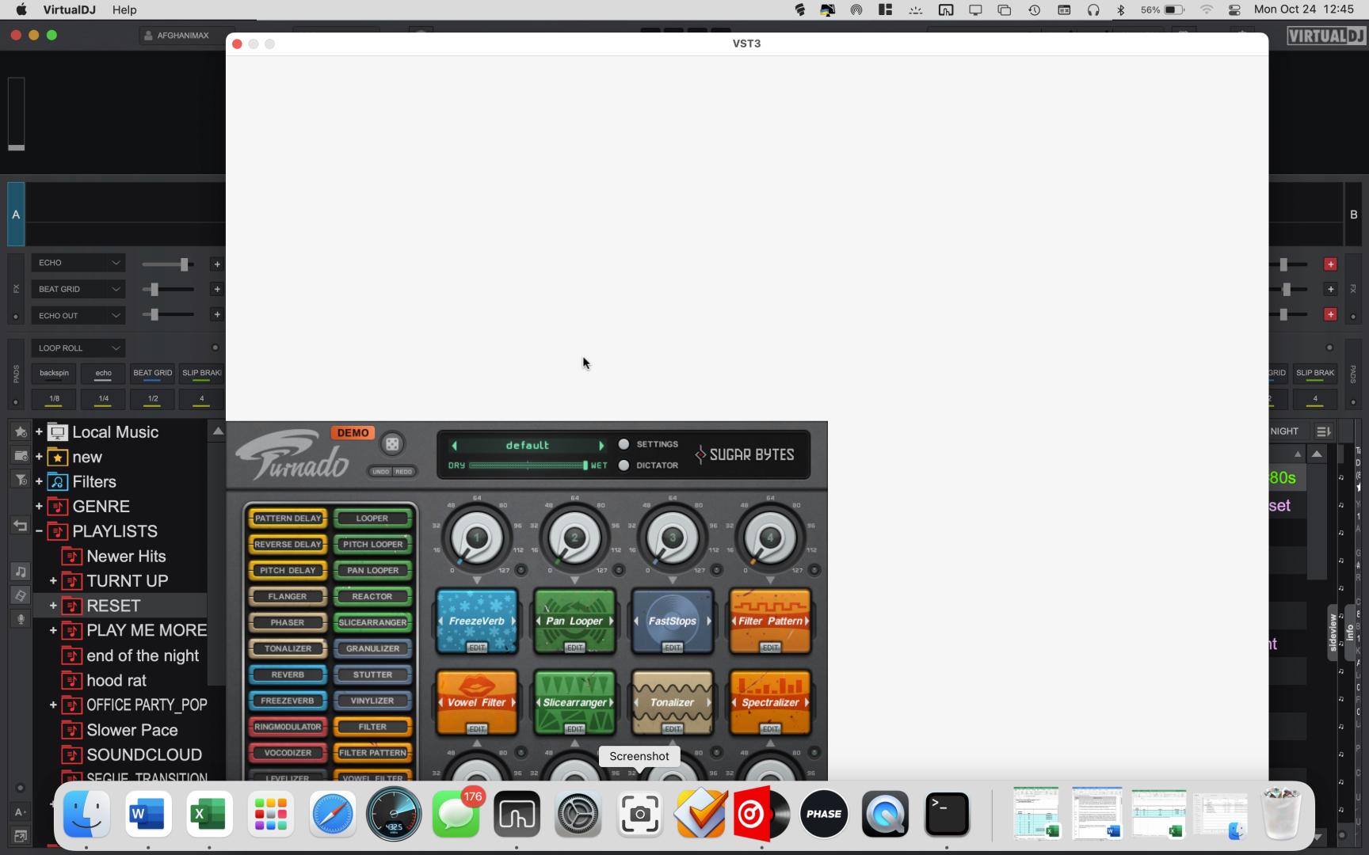Toggle the small dot button under knob 4
Screen dimensions: 1369x855
tap(814, 570)
